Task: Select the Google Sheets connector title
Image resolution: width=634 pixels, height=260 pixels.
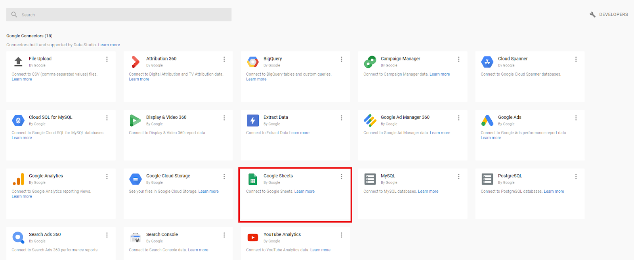Action: 278,176
